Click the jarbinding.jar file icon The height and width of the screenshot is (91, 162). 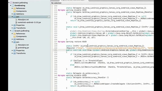coord(16,48)
